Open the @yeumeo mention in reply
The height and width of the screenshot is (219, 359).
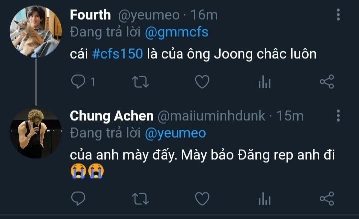click(175, 134)
